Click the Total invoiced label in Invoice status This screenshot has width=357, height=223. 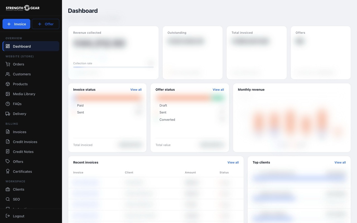pos(83,145)
